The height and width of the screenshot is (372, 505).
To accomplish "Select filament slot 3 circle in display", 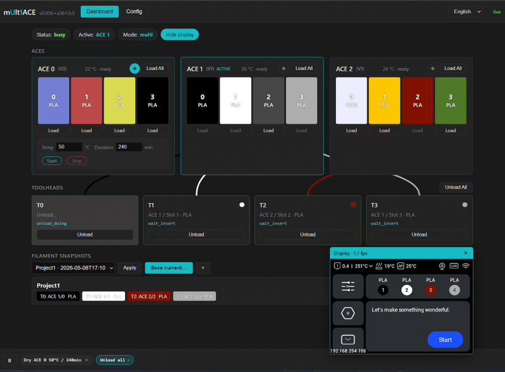I will pyautogui.click(x=431, y=290).
